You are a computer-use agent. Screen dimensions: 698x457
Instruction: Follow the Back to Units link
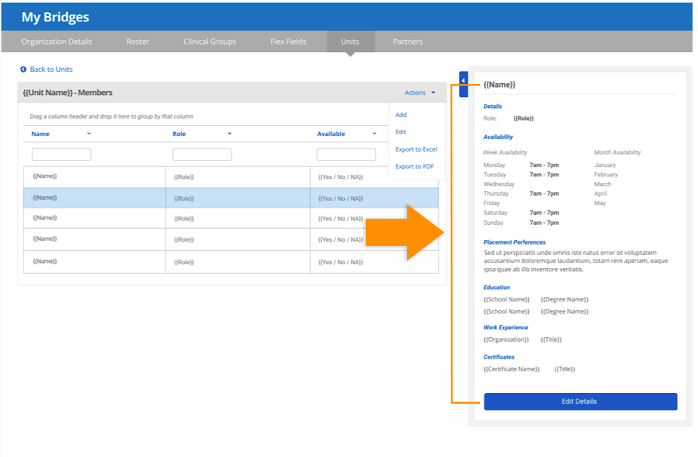point(51,69)
